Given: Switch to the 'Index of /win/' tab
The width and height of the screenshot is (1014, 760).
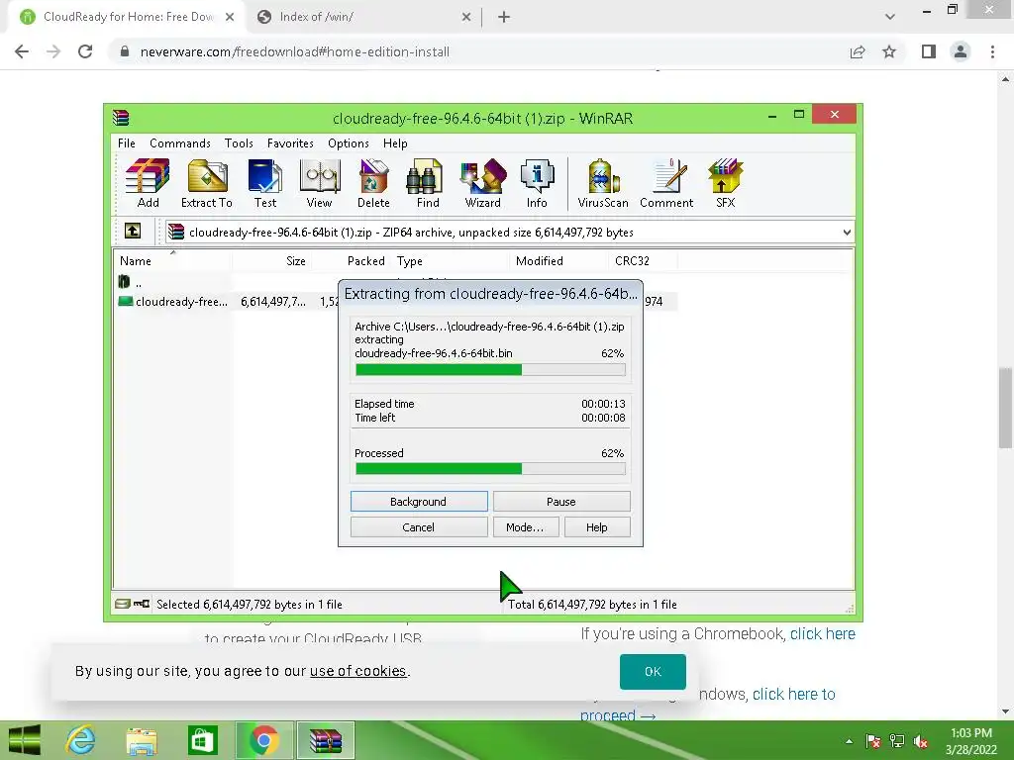Looking at the screenshot, I should 364,17.
